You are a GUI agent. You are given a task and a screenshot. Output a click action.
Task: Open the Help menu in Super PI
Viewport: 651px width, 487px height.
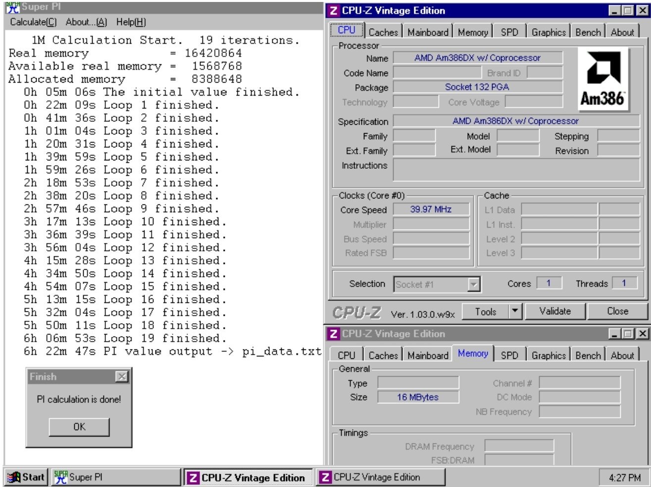(131, 22)
